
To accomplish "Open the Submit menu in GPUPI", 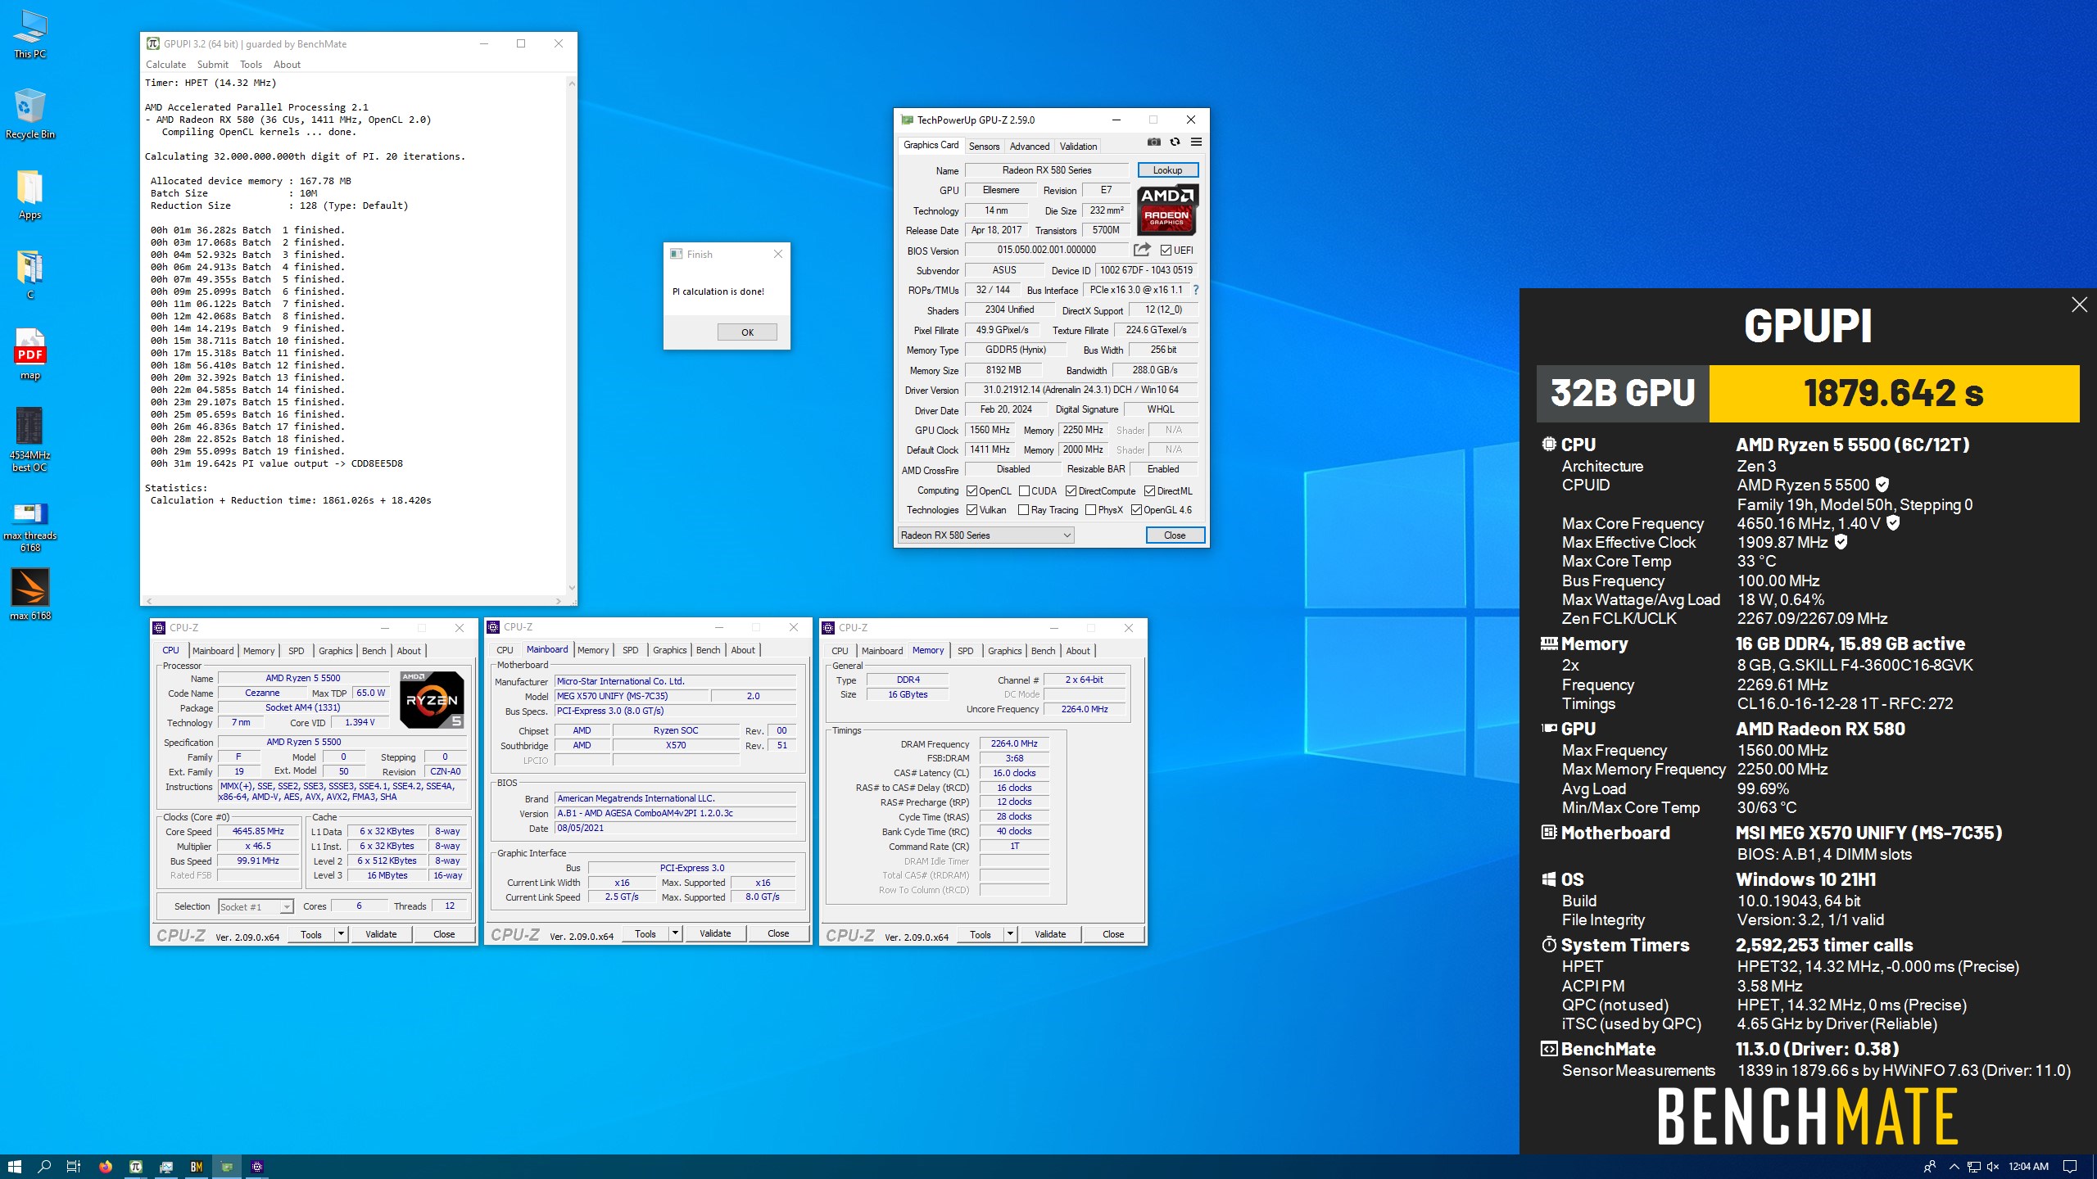I will click(x=213, y=65).
